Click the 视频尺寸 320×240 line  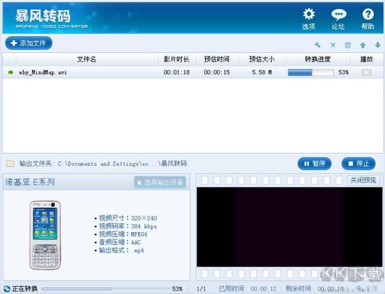tap(126, 218)
